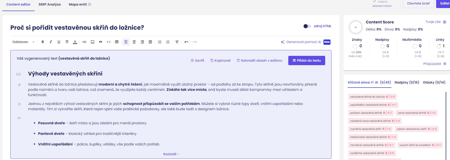Click the Přidat do textu button
This screenshot has width=450, height=160.
(306, 60)
